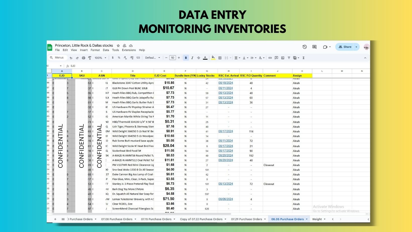Open the Data menu

(106, 50)
